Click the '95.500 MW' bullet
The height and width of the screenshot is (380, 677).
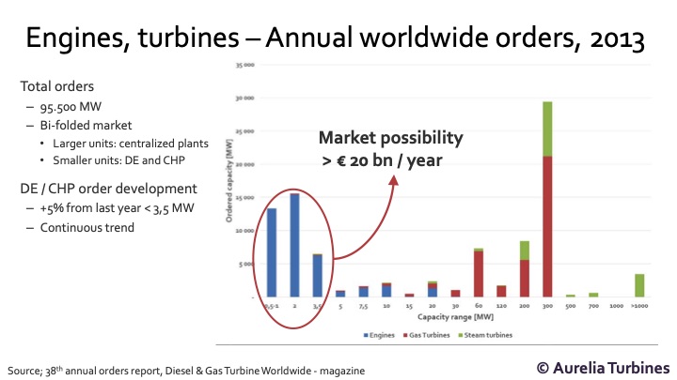click(x=71, y=107)
